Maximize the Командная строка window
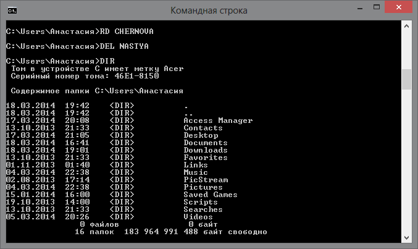418x249 pixels. point(377,7)
